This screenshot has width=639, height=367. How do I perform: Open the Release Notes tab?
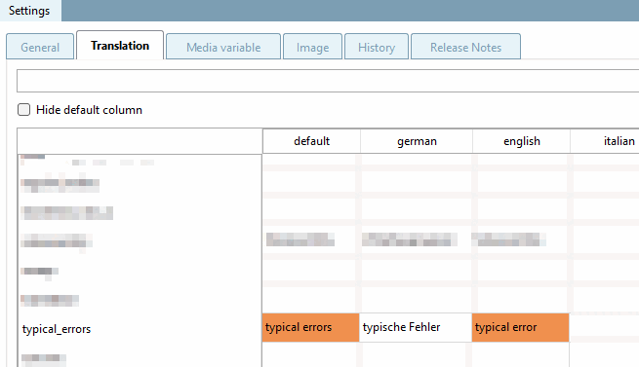(465, 47)
